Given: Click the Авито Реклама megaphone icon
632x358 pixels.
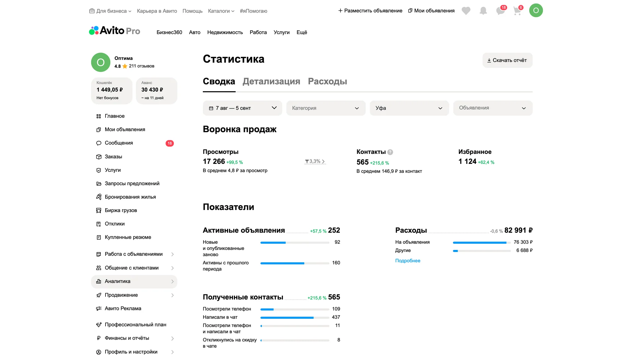Looking at the screenshot, I should pos(99,309).
